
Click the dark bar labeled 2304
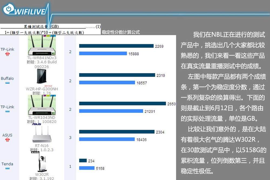[x=117, y=132]
